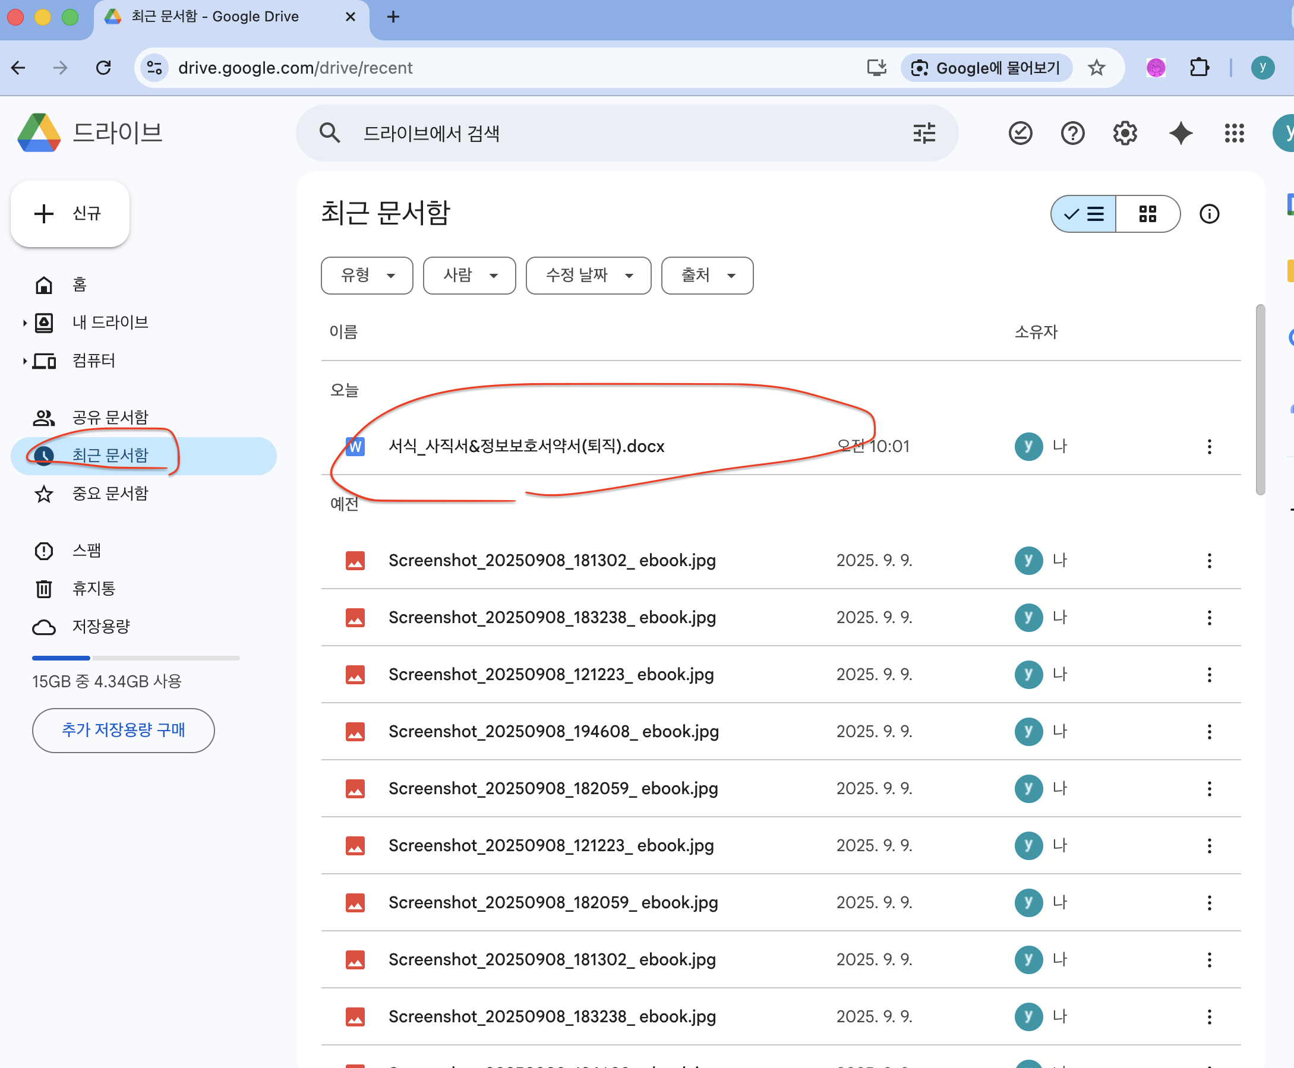Open advanced search options slider icon
Viewport: 1294px width, 1068px height.
click(924, 133)
